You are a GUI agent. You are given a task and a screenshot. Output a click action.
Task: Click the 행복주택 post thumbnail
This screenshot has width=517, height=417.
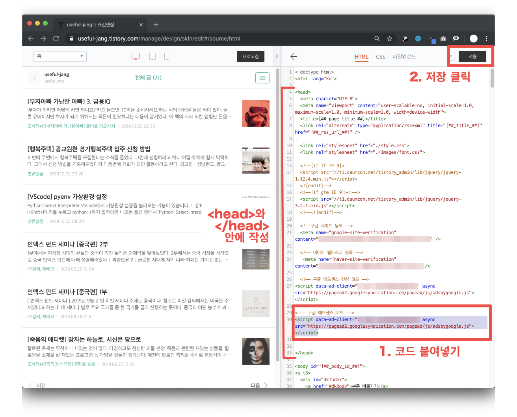pyautogui.click(x=256, y=161)
